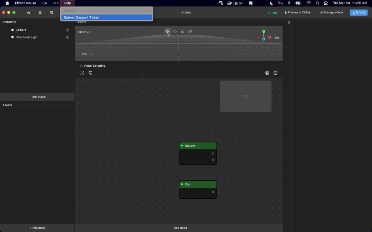The width and height of the screenshot is (372, 232).
Task: Select the Move tool in the Scene toolbar
Action: pos(167,32)
